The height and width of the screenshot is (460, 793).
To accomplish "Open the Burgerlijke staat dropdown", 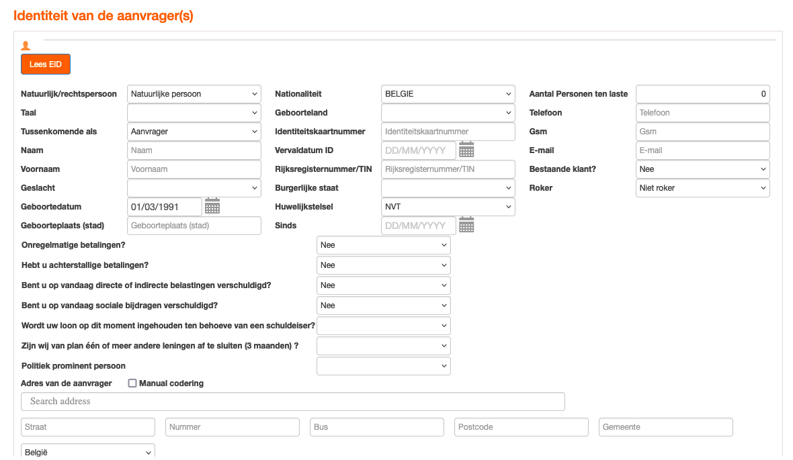I will 448,188.
